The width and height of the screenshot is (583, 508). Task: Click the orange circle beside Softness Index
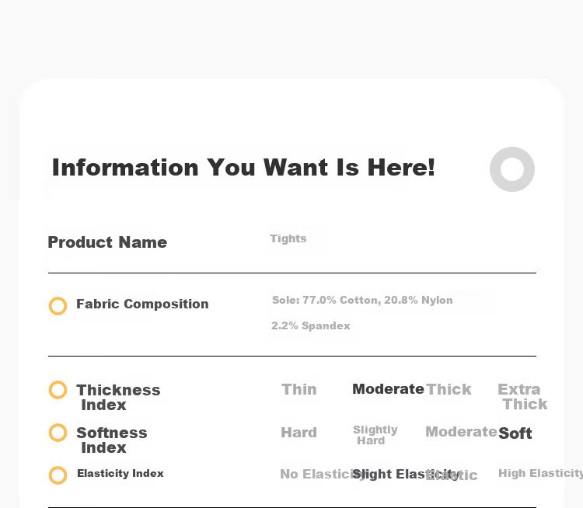(x=58, y=433)
